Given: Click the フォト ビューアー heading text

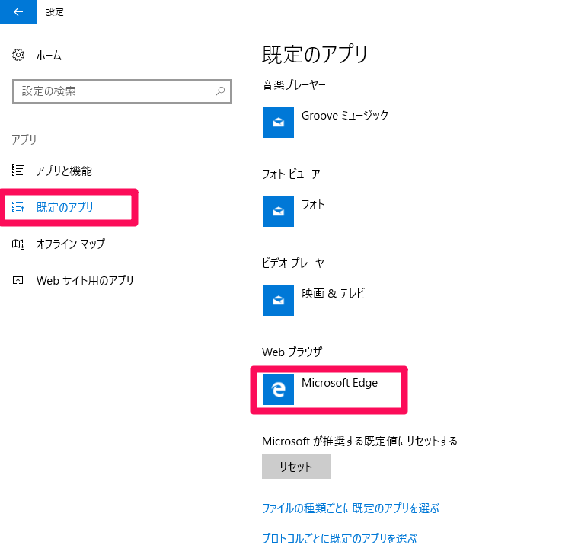Looking at the screenshot, I should (295, 174).
